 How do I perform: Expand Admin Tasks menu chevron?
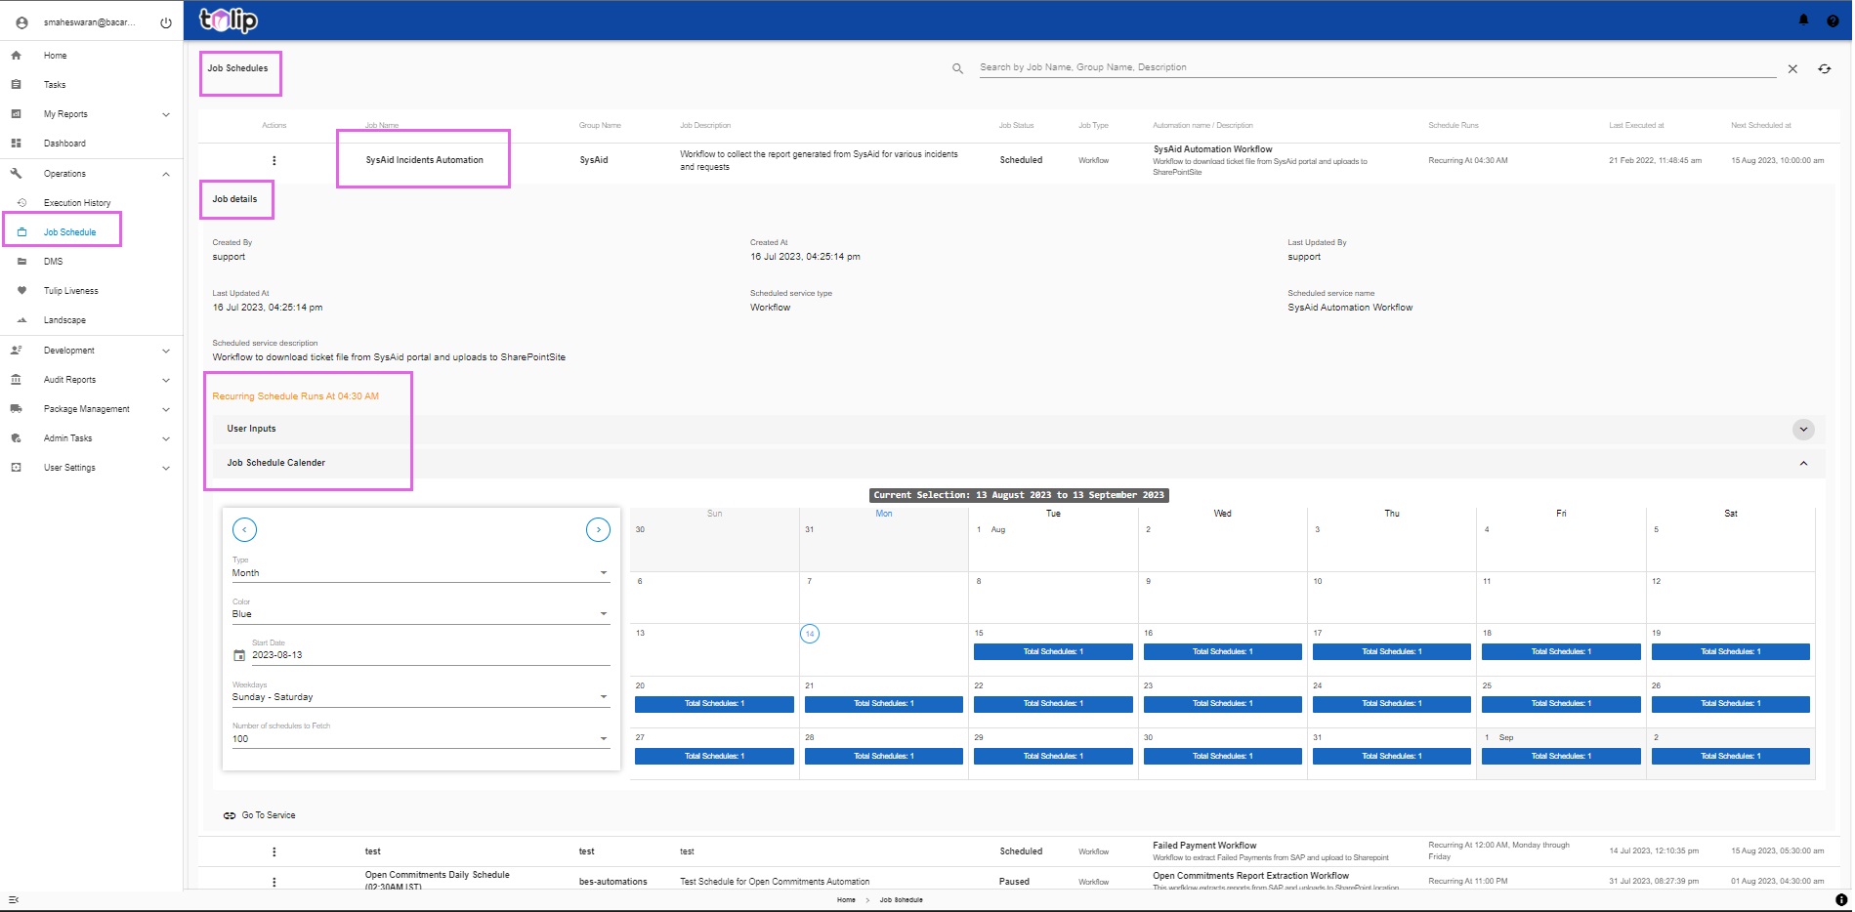click(x=166, y=438)
